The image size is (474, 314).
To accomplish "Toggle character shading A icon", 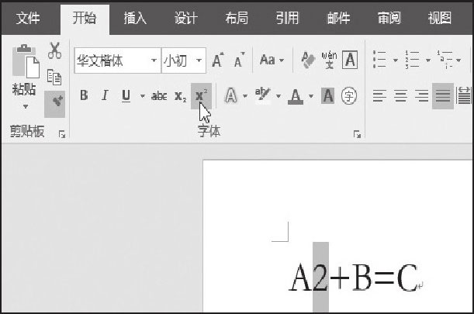I will pyautogui.click(x=328, y=96).
